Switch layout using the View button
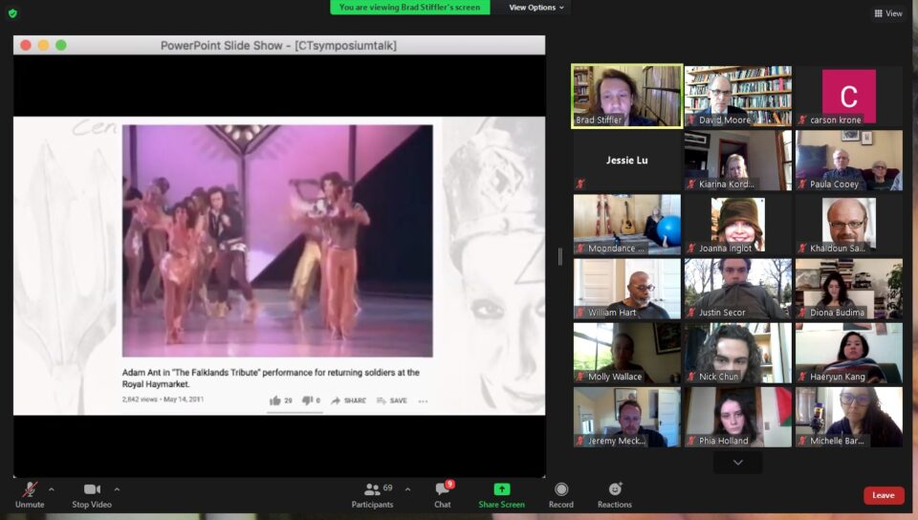This screenshot has height=520, width=918. (x=888, y=13)
